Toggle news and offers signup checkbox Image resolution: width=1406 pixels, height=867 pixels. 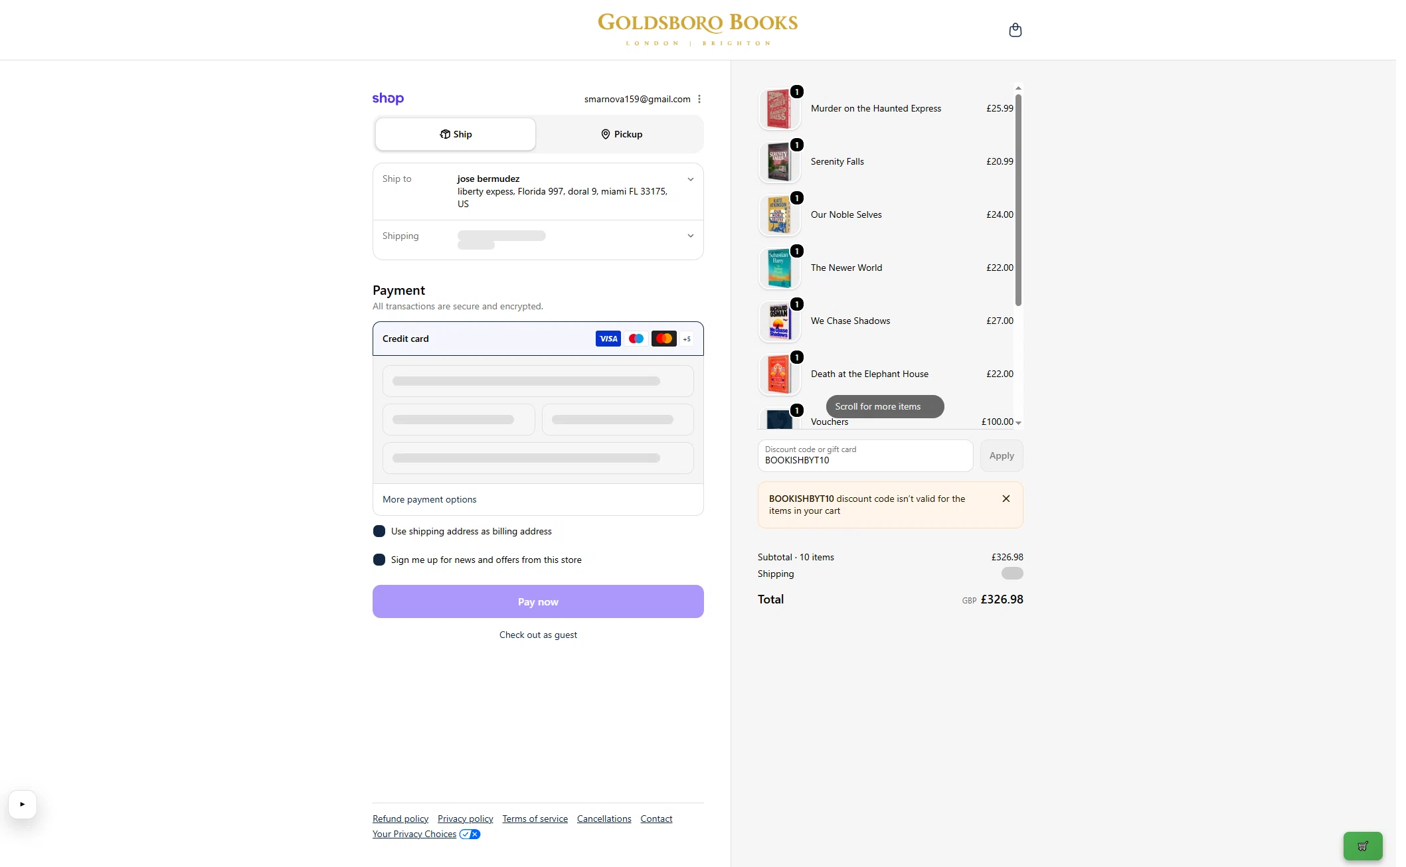379,560
